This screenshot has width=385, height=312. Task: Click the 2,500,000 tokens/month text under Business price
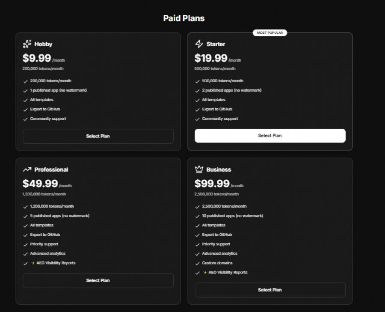click(215, 194)
